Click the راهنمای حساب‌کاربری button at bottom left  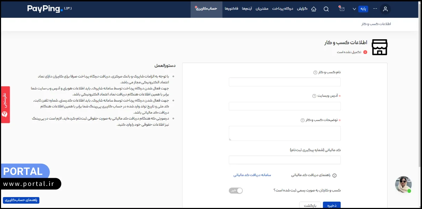point(21,200)
